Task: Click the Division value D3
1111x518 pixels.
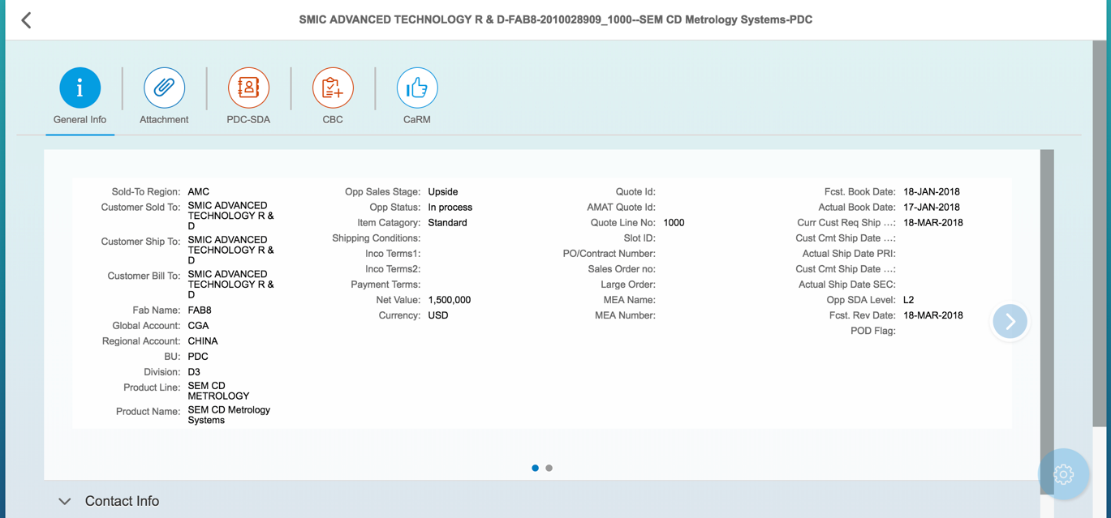Action: [x=194, y=372]
